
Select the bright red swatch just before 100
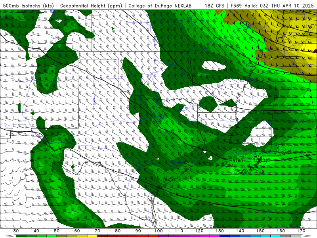(153, 236)
